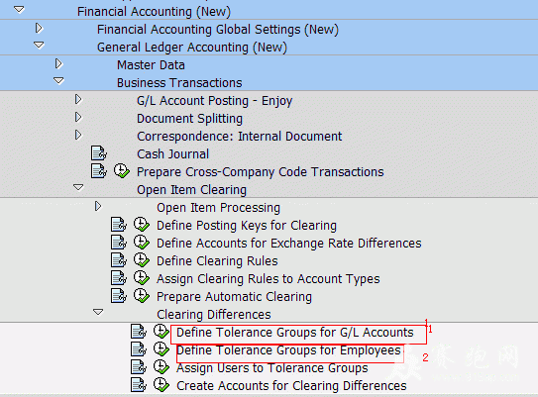This screenshot has width=538, height=397.
Task: Select Define Tolerance Groups for G/L Accounts text
Action: [295, 333]
